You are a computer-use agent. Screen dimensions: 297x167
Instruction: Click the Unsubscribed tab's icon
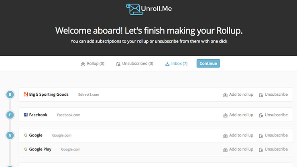pos(118,64)
